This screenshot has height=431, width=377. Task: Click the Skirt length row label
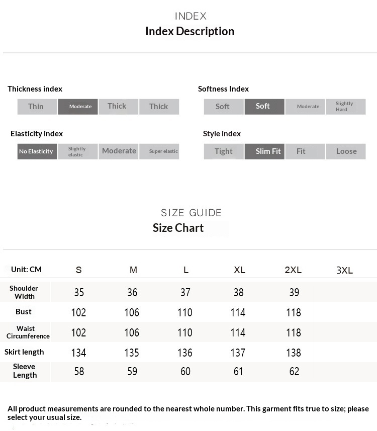pyautogui.click(x=24, y=352)
